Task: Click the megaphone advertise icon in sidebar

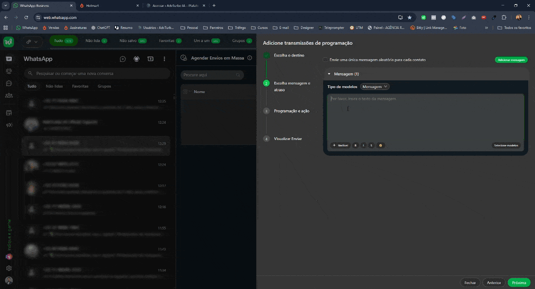Action: 9,125
